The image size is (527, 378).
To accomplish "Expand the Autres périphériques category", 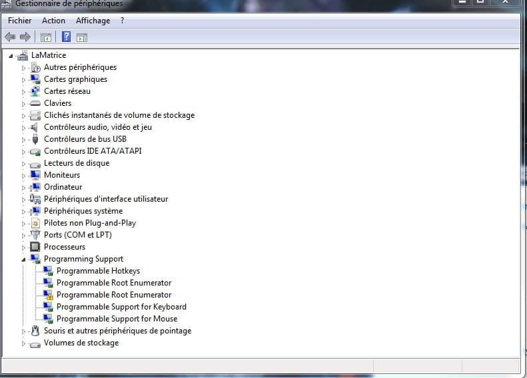I will pyautogui.click(x=23, y=68).
